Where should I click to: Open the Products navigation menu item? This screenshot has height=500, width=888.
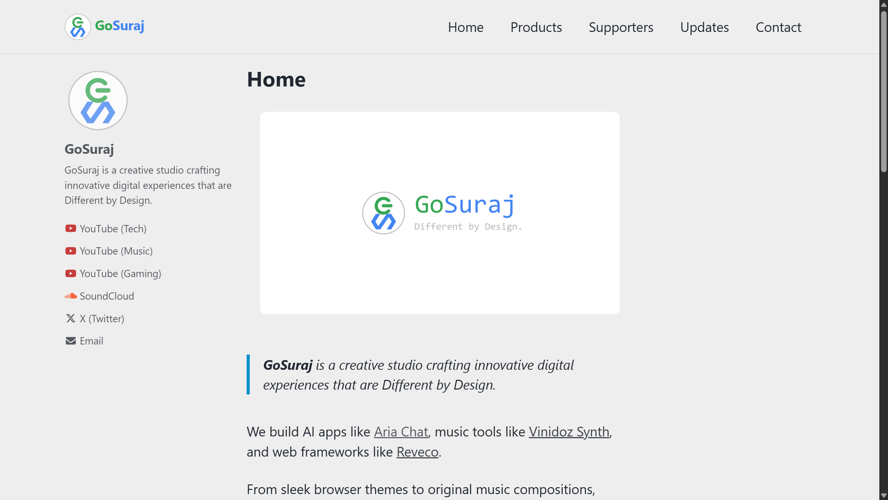click(x=536, y=27)
